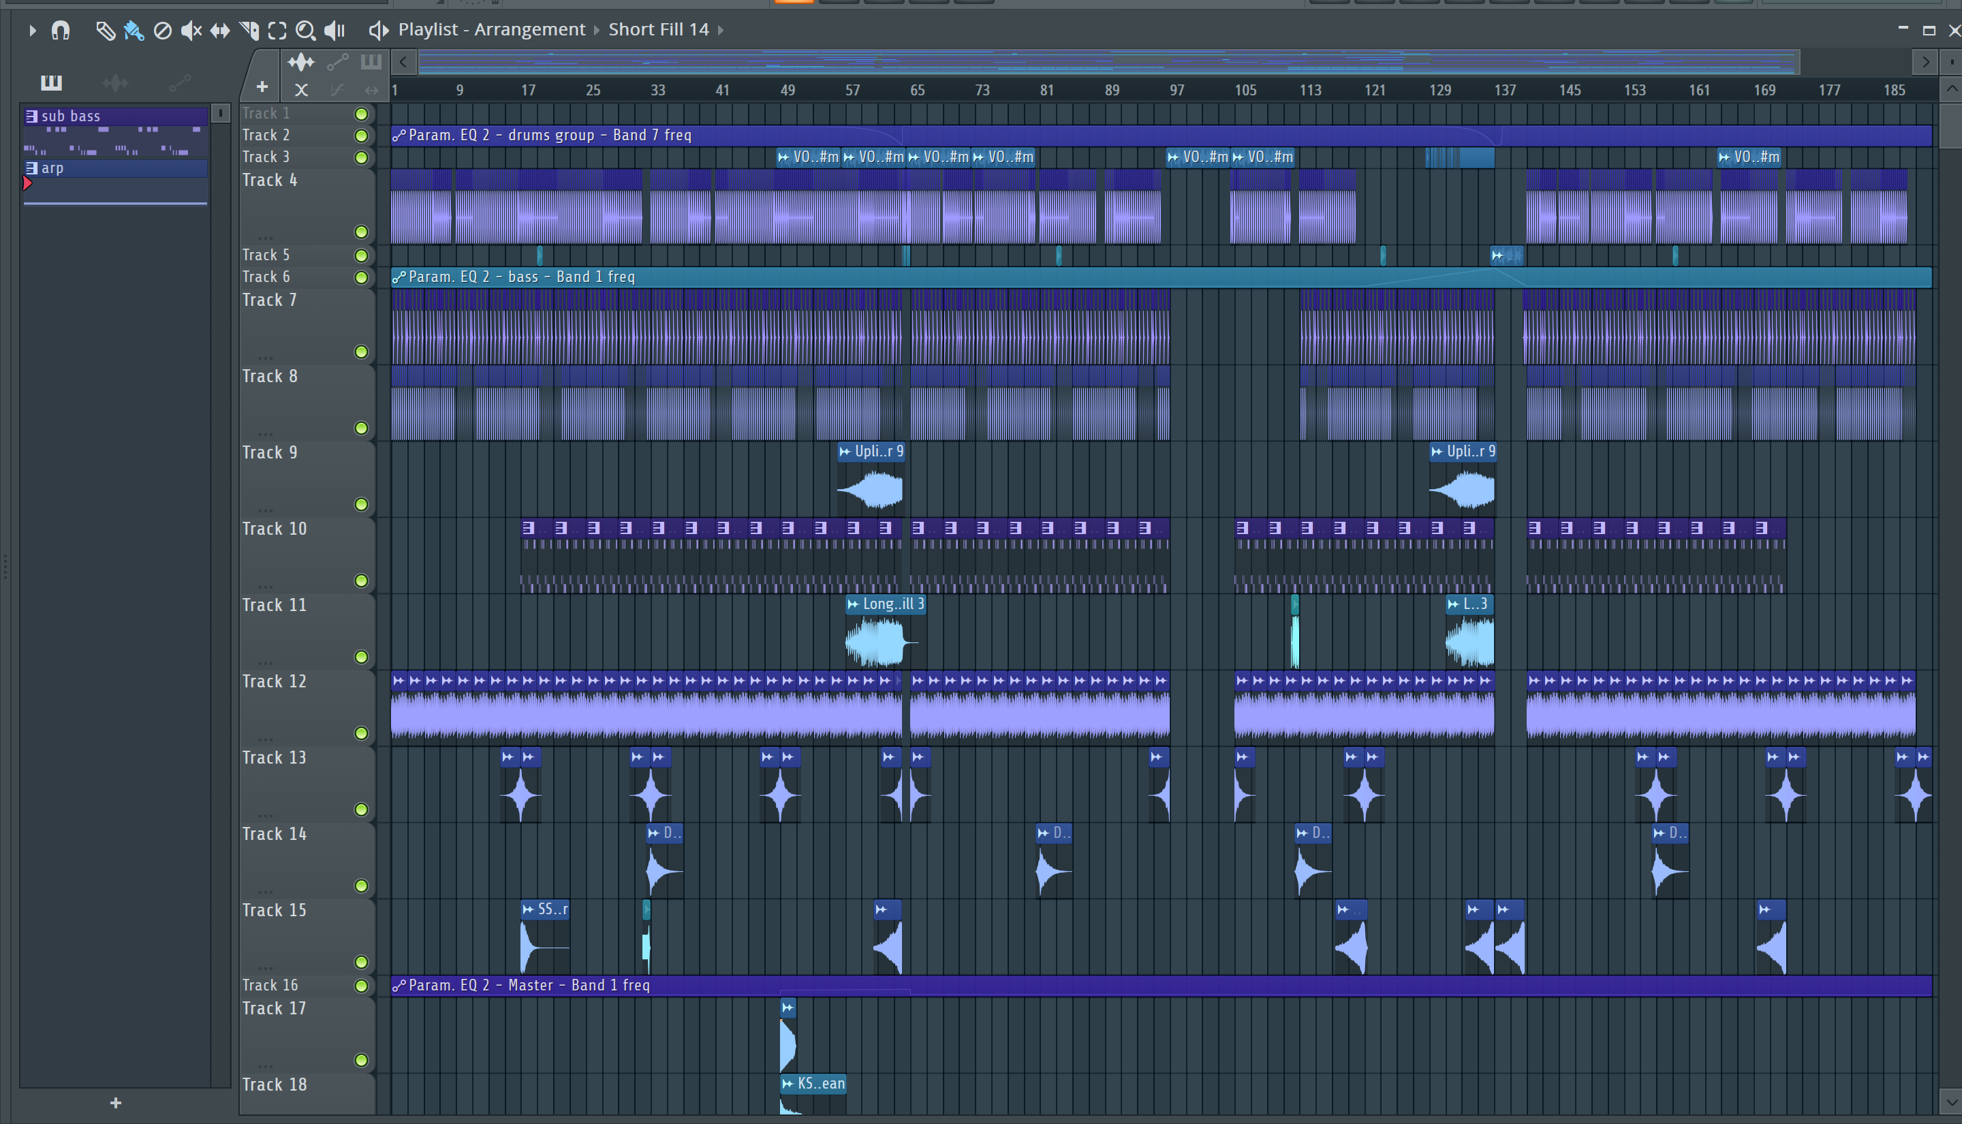Select the arp pattern
The height and width of the screenshot is (1124, 1962).
click(115, 168)
